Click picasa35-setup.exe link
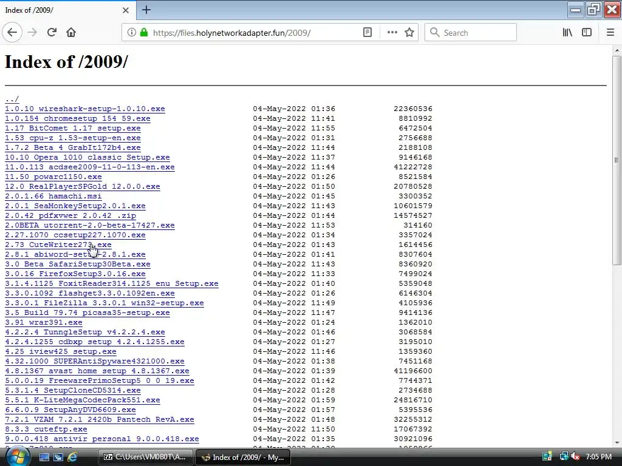Screen dimensions: 622x466 pyautogui.click(x=87, y=312)
